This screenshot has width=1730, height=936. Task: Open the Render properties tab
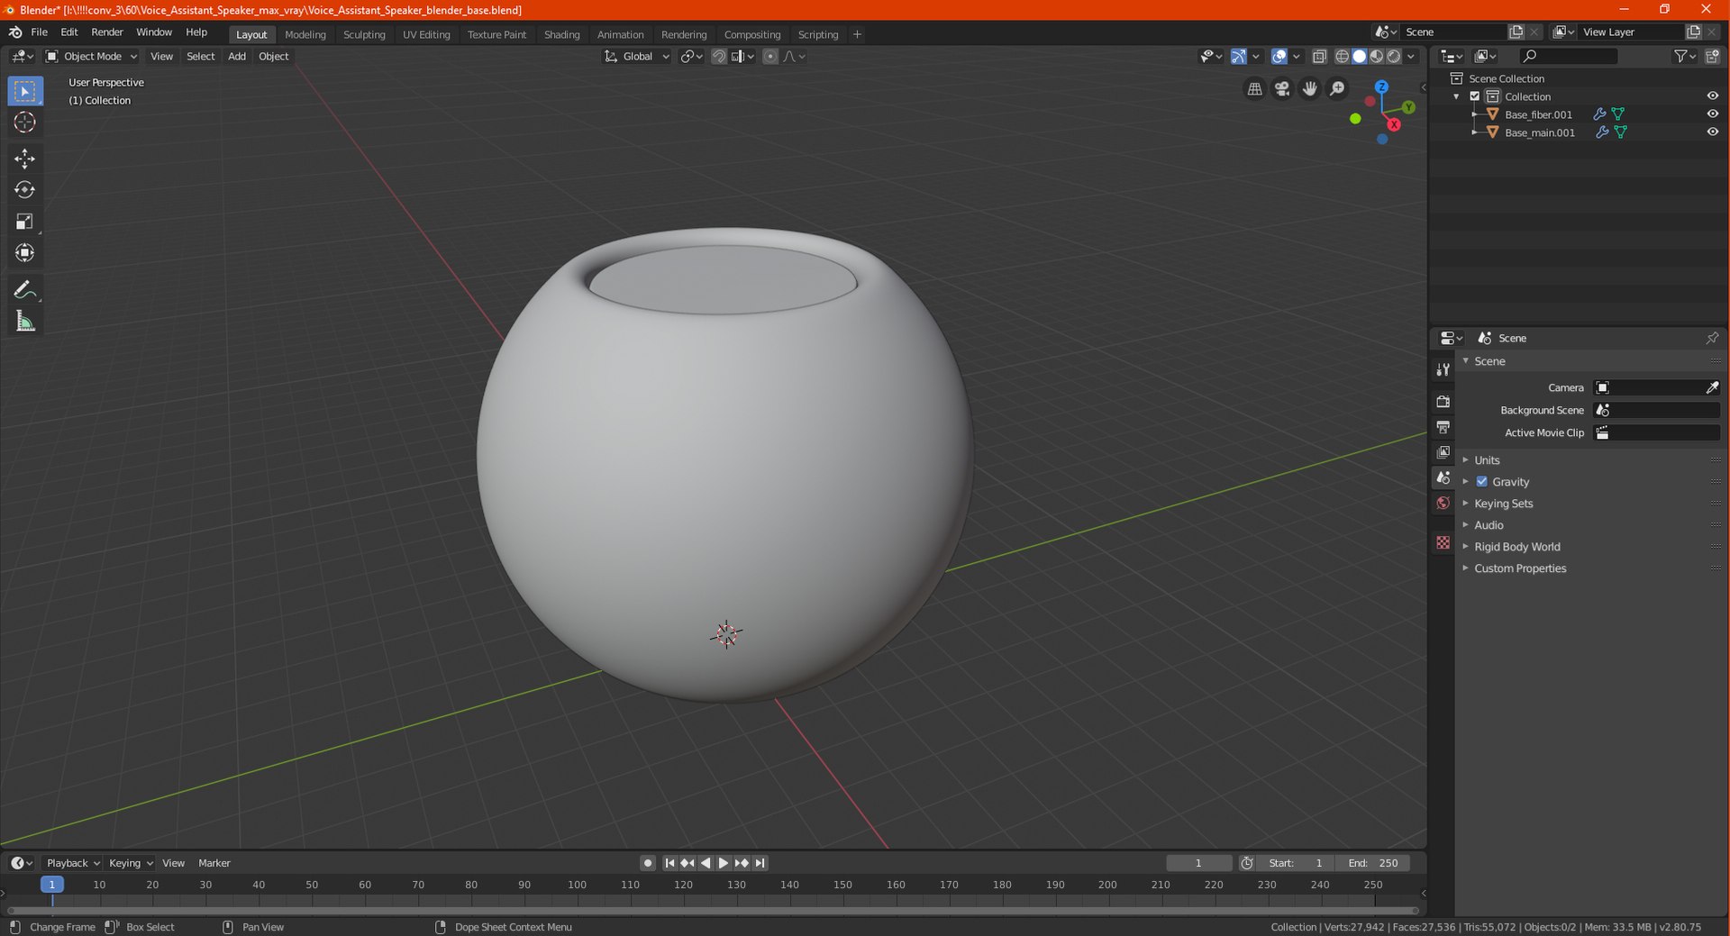(1443, 401)
